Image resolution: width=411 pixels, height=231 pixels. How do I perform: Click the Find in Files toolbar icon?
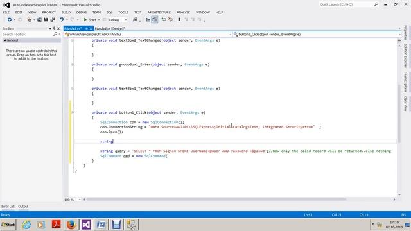[135, 20]
